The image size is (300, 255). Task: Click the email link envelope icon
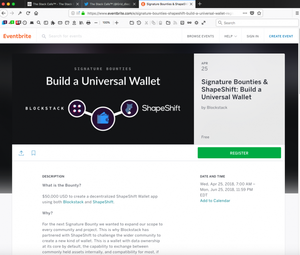(x=60, y=23)
